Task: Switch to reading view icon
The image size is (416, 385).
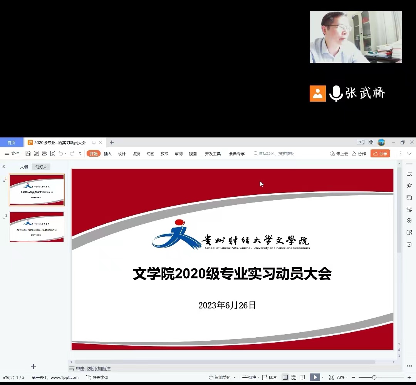Action: click(302, 377)
